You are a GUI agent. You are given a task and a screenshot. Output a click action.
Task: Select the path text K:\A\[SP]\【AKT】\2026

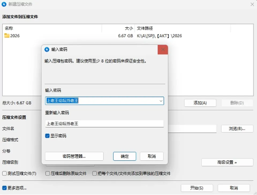point(159,36)
